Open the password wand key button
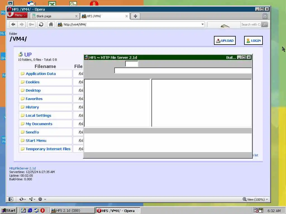This screenshot has height=214, width=286. 31,25
